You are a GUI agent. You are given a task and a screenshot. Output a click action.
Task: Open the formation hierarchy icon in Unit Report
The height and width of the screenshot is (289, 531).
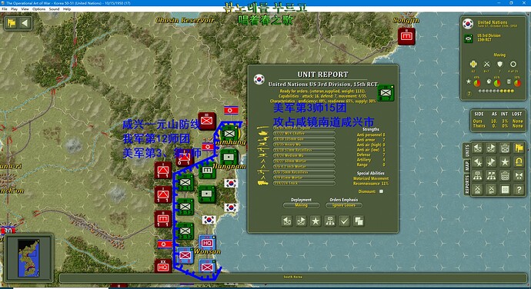[330, 221]
